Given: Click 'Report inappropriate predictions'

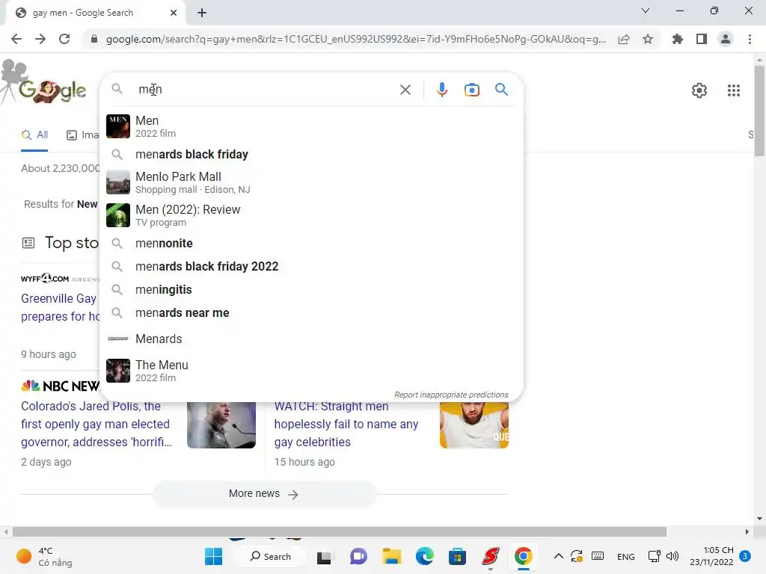Looking at the screenshot, I should pyautogui.click(x=451, y=395).
